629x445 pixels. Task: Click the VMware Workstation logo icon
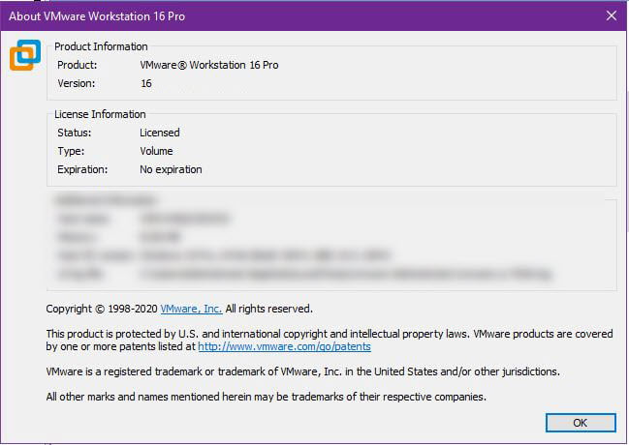point(25,55)
